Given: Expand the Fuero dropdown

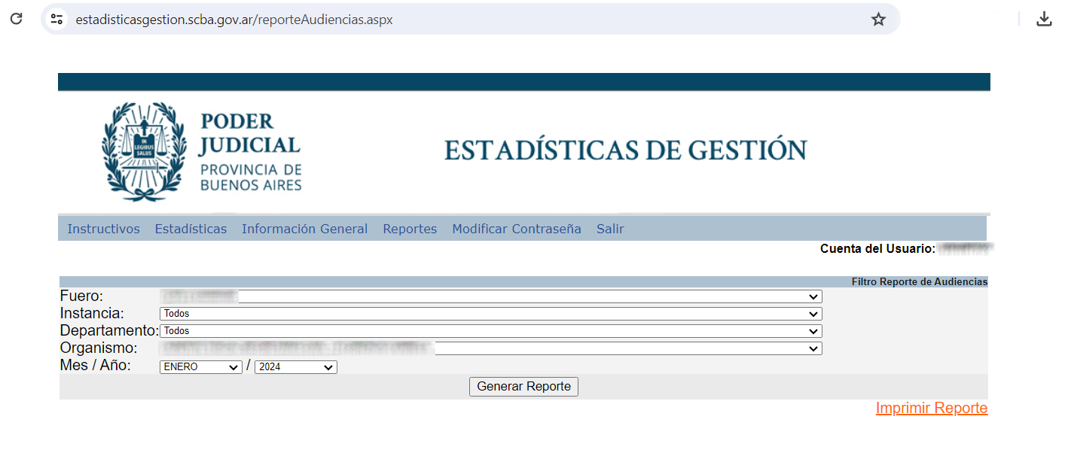Looking at the screenshot, I should [x=490, y=296].
